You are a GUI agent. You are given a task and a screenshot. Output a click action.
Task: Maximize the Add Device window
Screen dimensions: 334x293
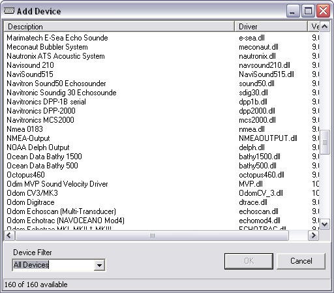click(x=308, y=11)
